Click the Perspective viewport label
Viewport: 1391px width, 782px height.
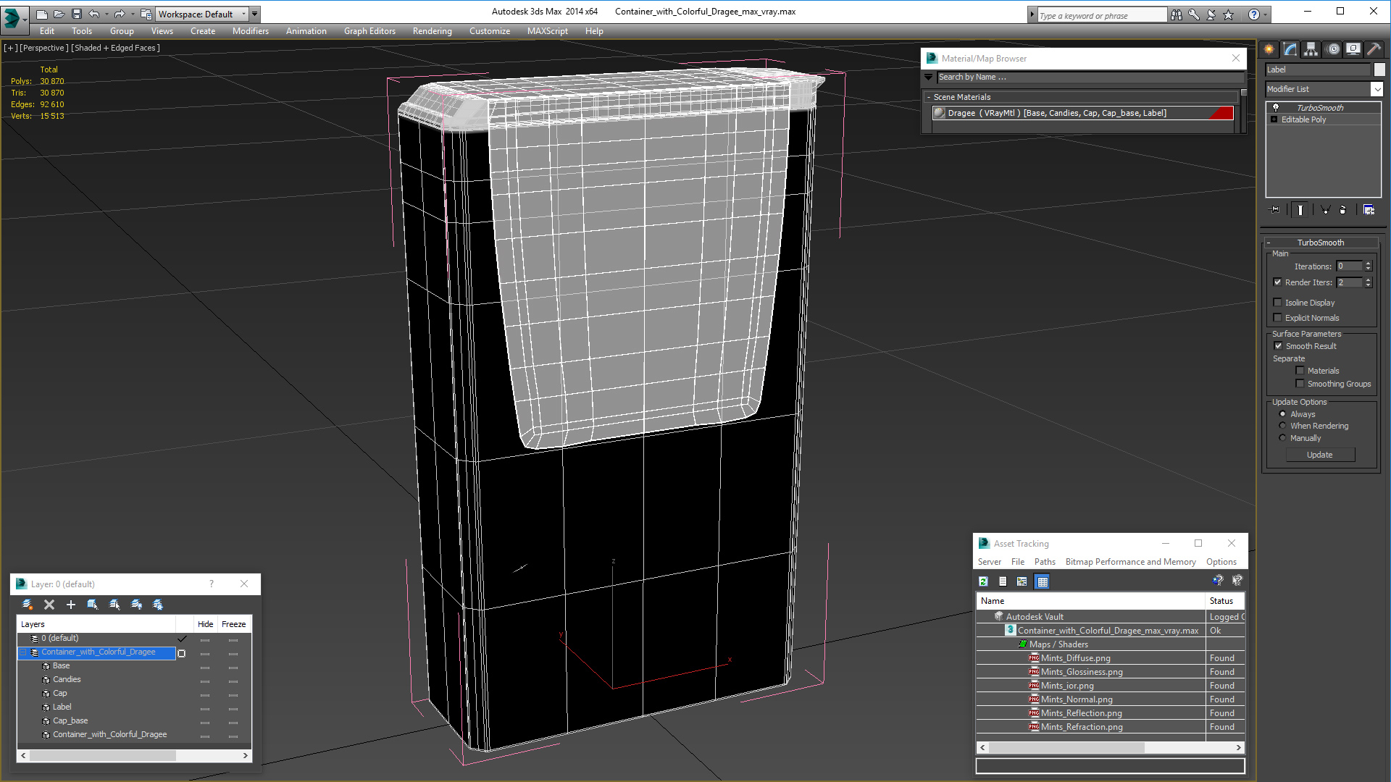tap(44, 48)
